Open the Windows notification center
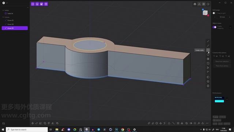Screen dimensions: 234x132 (230, 129)
